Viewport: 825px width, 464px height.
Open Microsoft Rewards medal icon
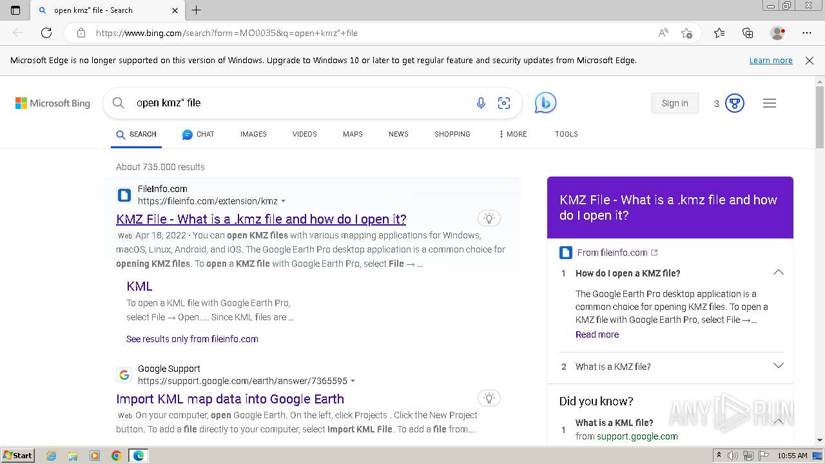pos(735,103)
